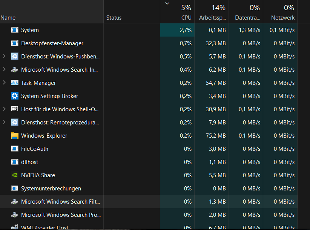The image size is (310, 230).
Task: Sort by Netzwerk column header
Action: 280,12
